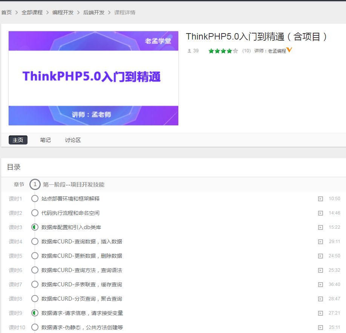This screenshot has width=346, height=333.
Task: Open 后端开发 breadcrumb link
Action: [94, 12]
